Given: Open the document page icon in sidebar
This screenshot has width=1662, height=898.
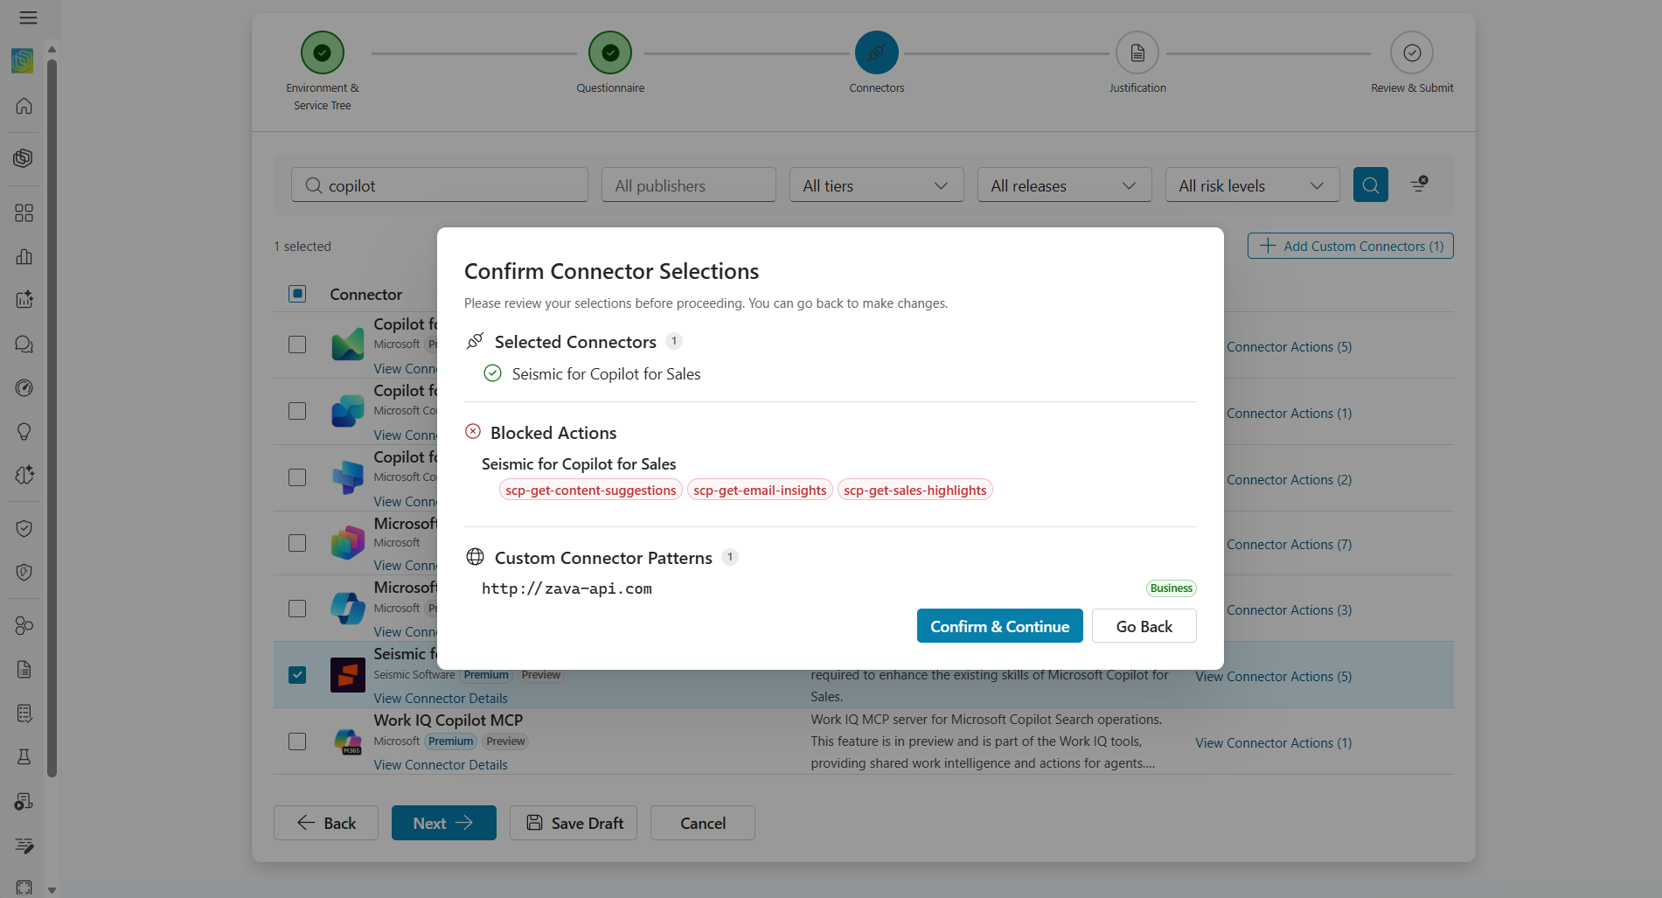Looking at the screenshot, I should tap(24, 670).
